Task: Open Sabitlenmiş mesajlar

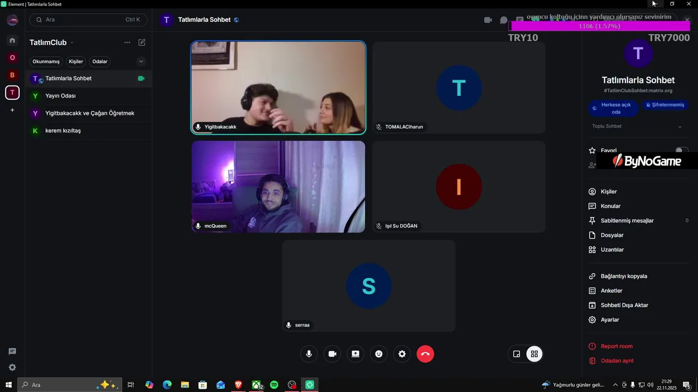Action: [638, 220]
